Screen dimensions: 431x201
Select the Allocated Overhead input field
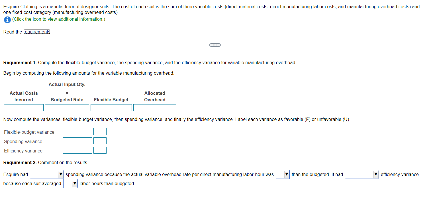(155, 107)
